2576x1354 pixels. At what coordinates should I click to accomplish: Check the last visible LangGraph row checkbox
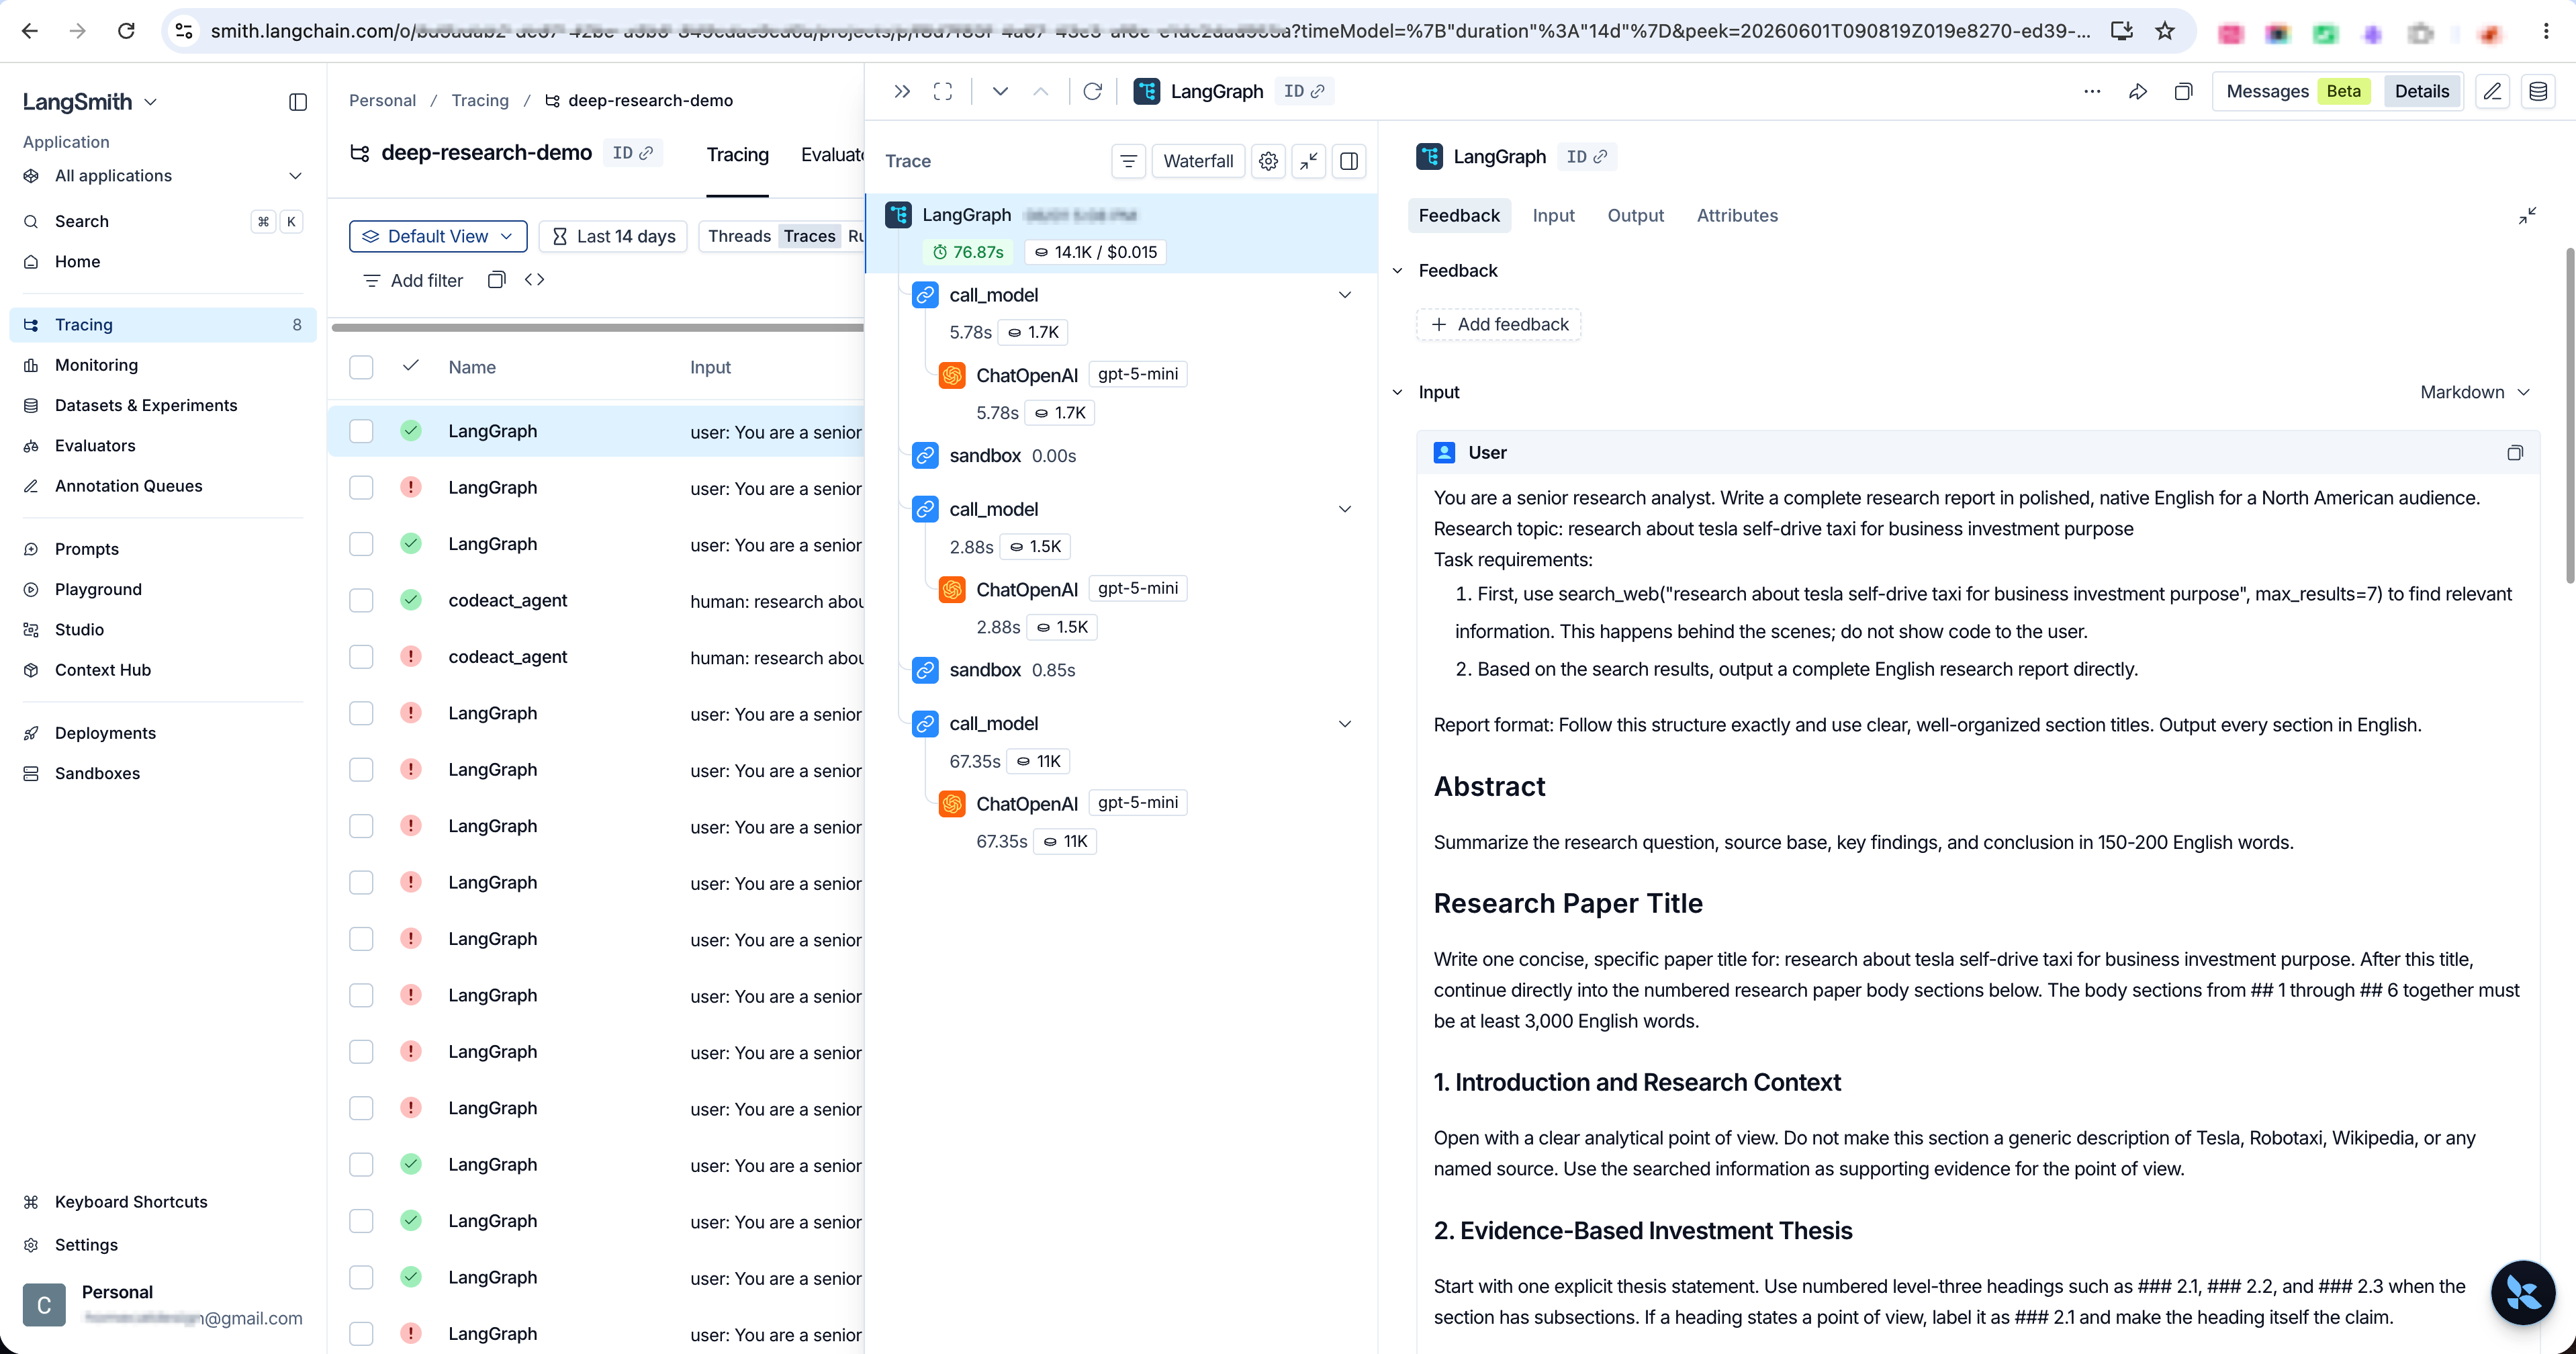coord(361,1334)
